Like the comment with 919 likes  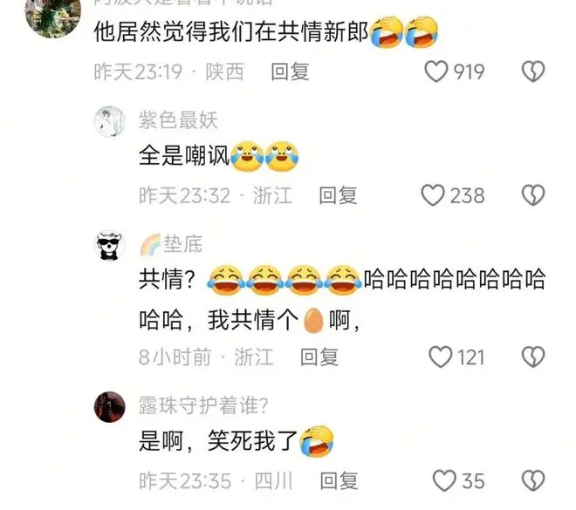pos(436,71)
